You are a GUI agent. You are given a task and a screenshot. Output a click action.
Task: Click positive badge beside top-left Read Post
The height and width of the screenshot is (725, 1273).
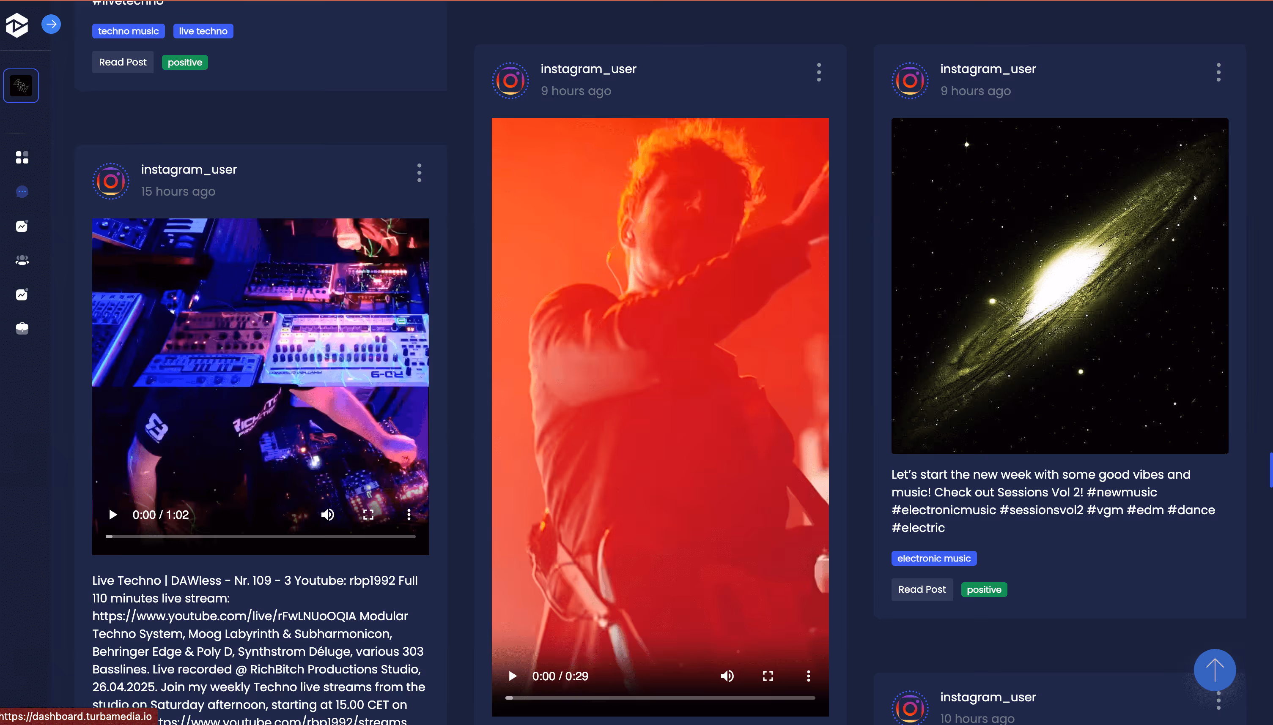(185, 62)
